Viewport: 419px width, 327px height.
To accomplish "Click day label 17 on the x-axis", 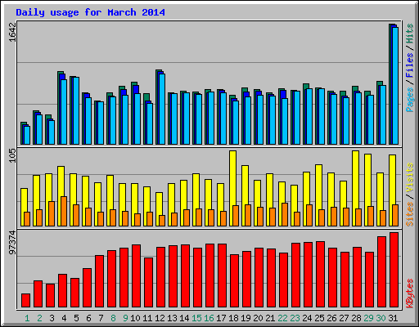I will click(221, 318).
